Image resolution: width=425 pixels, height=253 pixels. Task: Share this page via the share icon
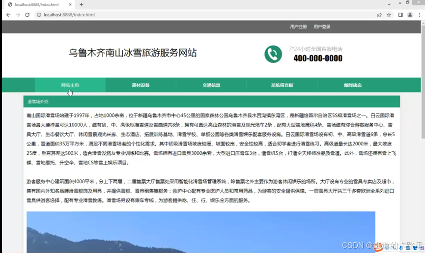tap(379, 15)
